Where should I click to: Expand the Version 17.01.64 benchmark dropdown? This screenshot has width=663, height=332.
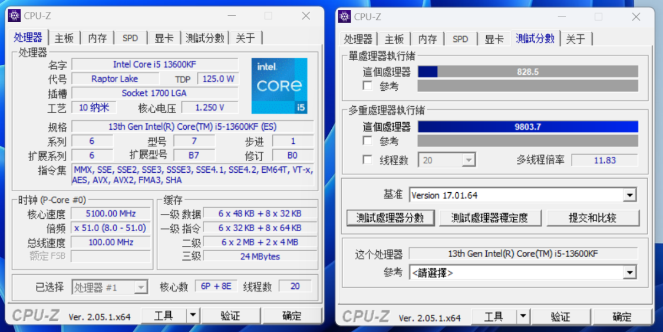[629, 195]
